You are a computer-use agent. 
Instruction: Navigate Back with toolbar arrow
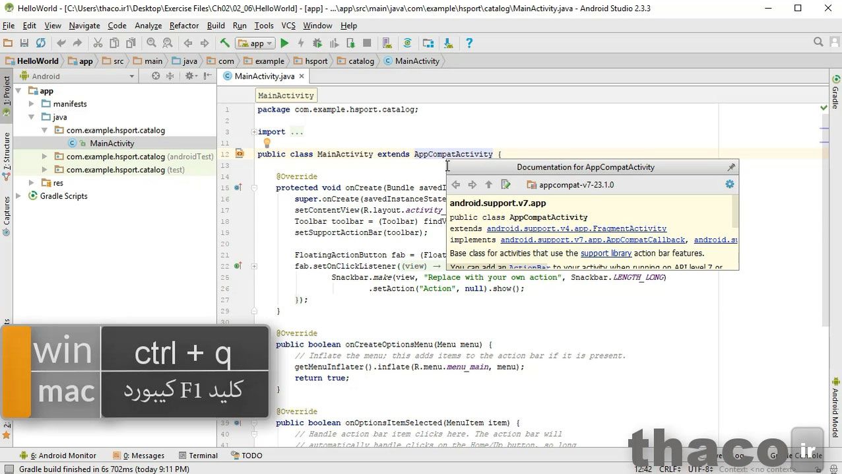[188, 43]
